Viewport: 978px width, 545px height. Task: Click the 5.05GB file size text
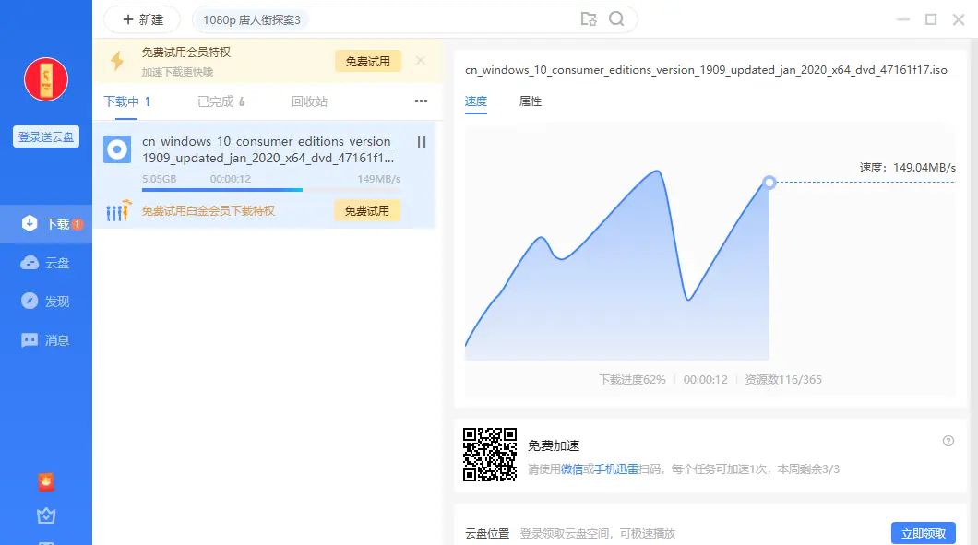point(159,179)
